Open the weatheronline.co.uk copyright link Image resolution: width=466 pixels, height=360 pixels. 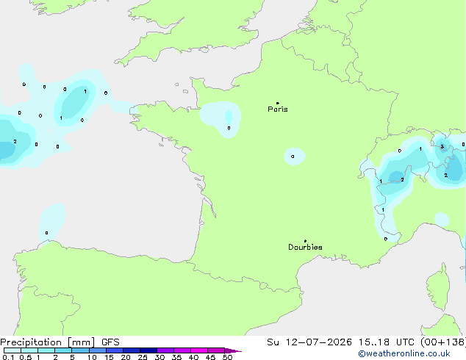tap(404, 353)
